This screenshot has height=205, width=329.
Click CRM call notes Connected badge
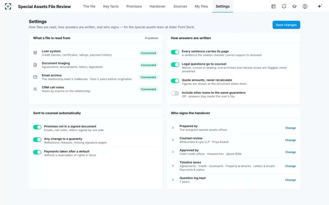pos(148,89)
